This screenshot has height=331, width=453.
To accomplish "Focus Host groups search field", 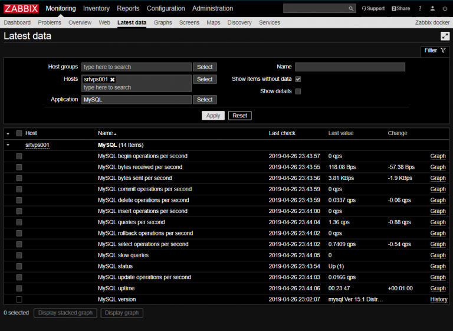I will (136, 67).
